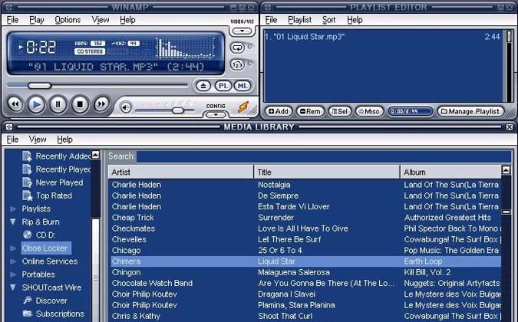
Task: Open Winamp File menu
Action: point(12,20)
